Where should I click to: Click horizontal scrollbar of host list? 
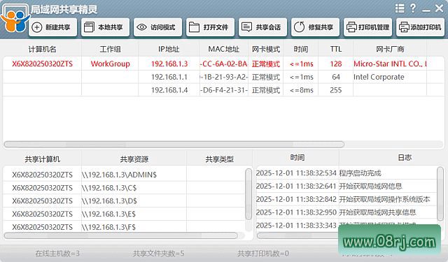pyautogui.click(x=174, y=144)
